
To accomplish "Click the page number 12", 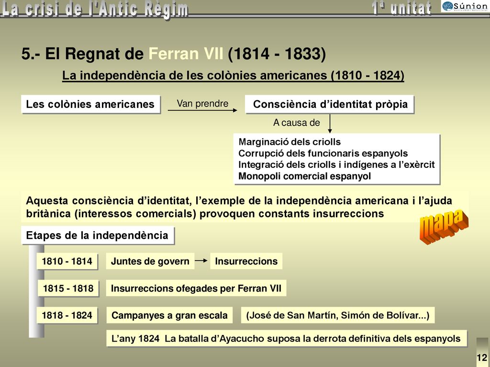I will point(481,357).
